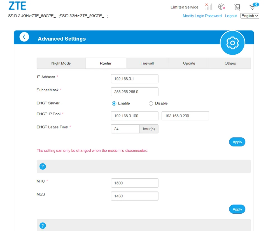This screenshot has height=231, width=280.
Task: Click the Modify Login Password link
Action: pyautogui.click(x=202, y=16)
